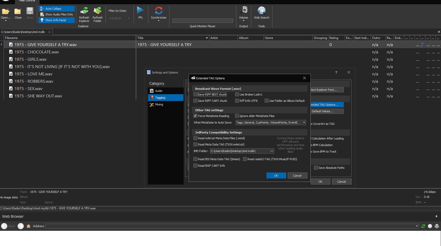Enable Read radioDJ TAG option
This screenshot has width=441, height=246.
tap(245, 159)
